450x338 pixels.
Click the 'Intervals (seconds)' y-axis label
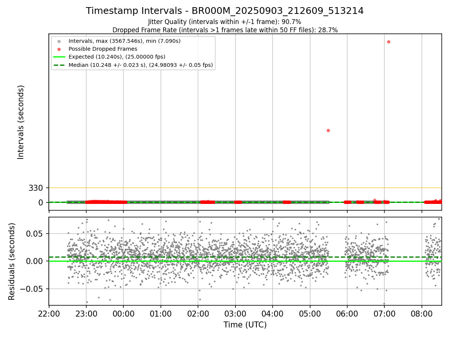click(x=21, y=122)
